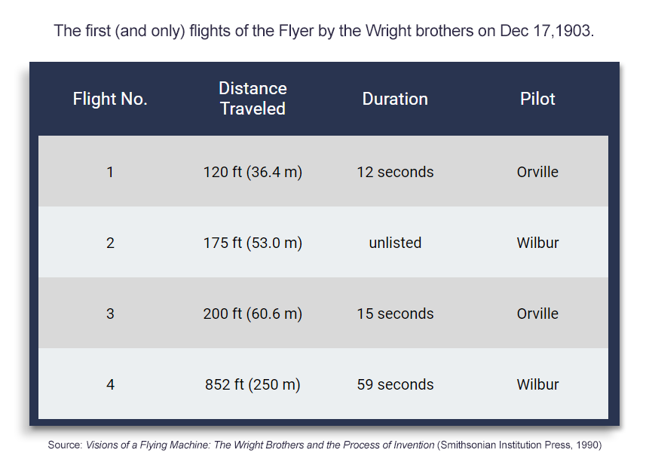The height and width of the screenshot is (462, 649).
Task: Click the unlisted duration cell
Action: [395, 243]
